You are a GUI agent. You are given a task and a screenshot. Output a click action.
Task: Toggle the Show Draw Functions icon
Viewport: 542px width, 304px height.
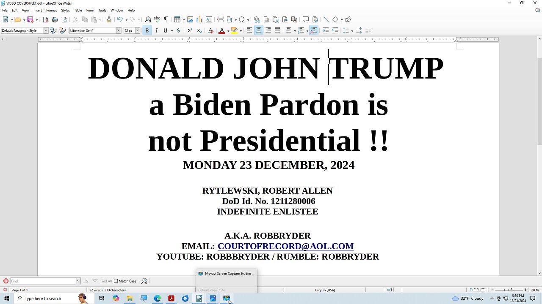(348, 19)
